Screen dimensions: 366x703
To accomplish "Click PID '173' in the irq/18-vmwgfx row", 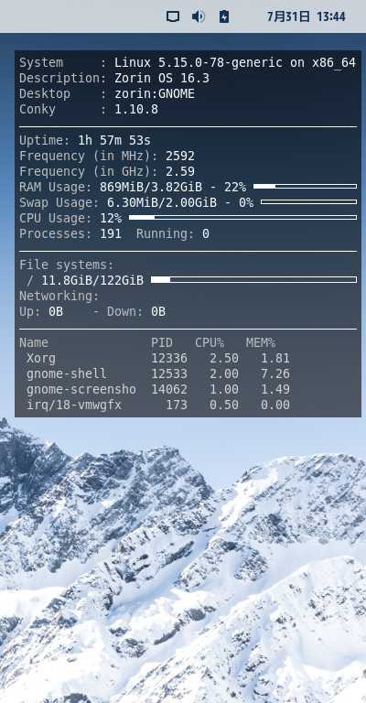I will [x=177, y=406].
